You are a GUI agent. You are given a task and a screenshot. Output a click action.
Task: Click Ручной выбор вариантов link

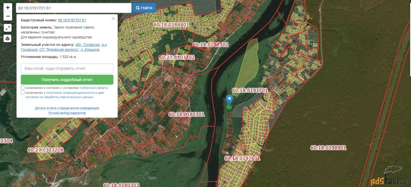67,113
